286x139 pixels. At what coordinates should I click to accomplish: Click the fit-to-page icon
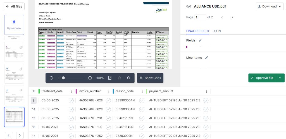pyautogui.click(x=109, y=78)
